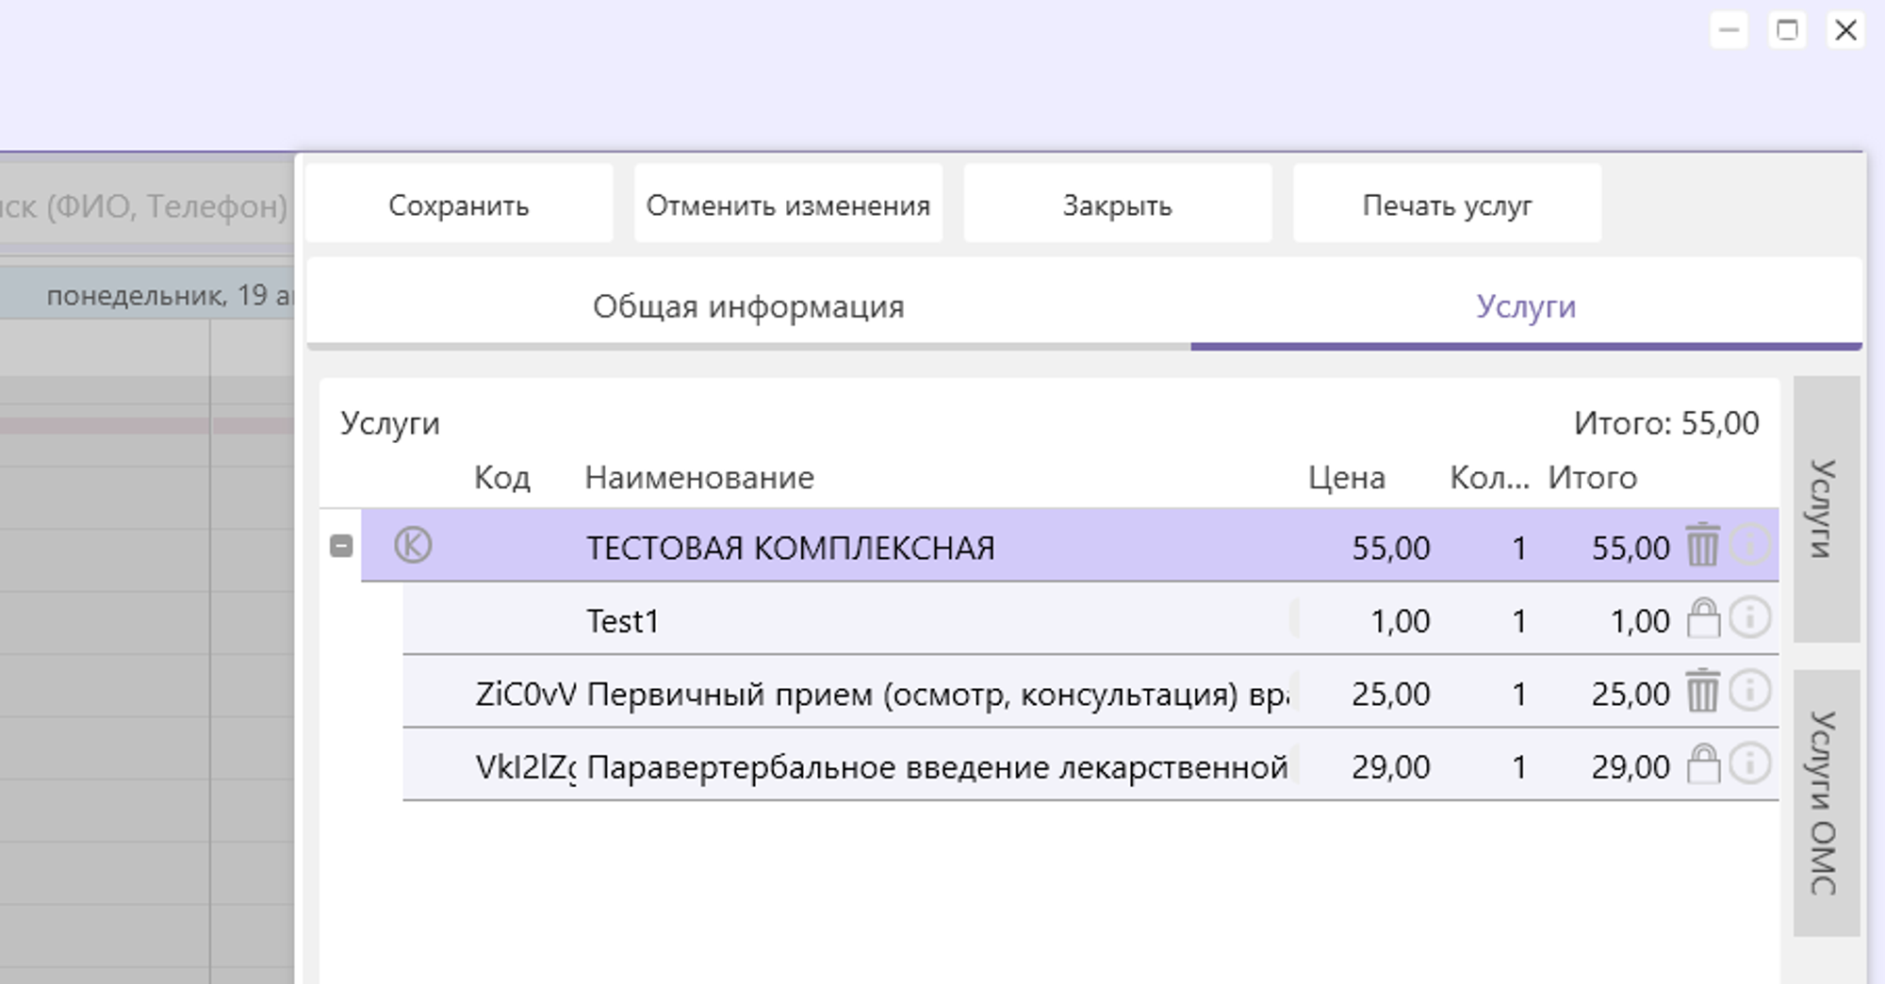
Task: Delete the Первичный прием service row
Action: pyautogui.click(x=1702, y=691)
